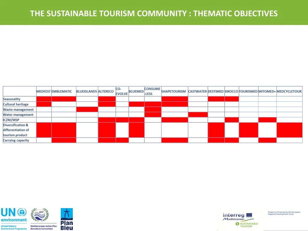Select the ALTERECO column header
The width and height of the screenshot is (308, 231).
pyautogui.click(x=106, y=91)
